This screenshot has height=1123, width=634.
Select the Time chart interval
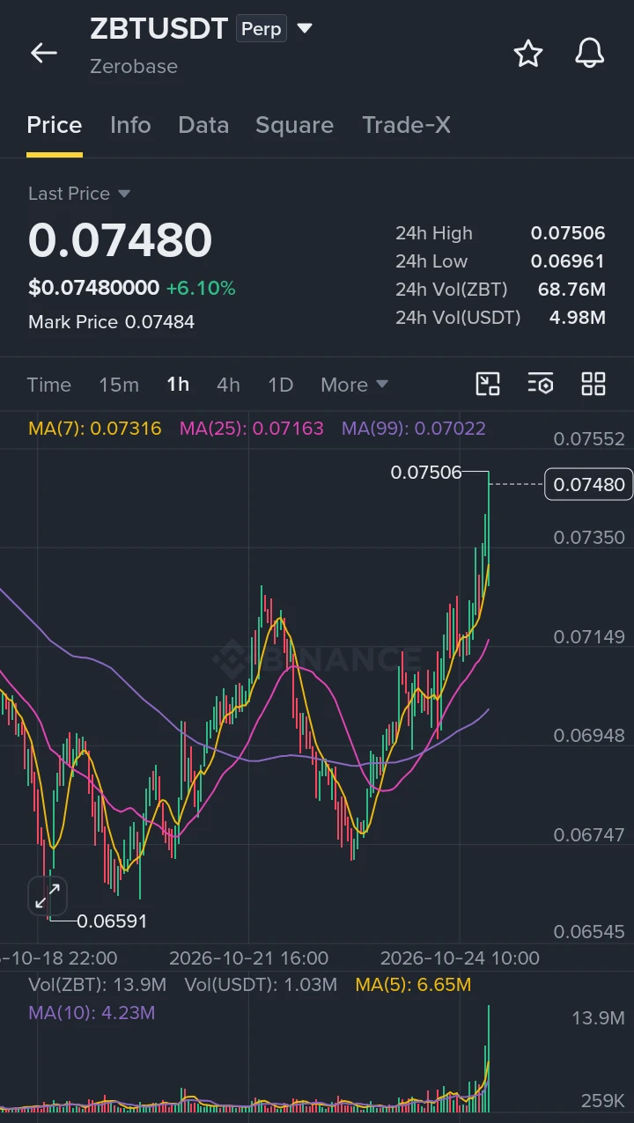click(x=49, y=385)
